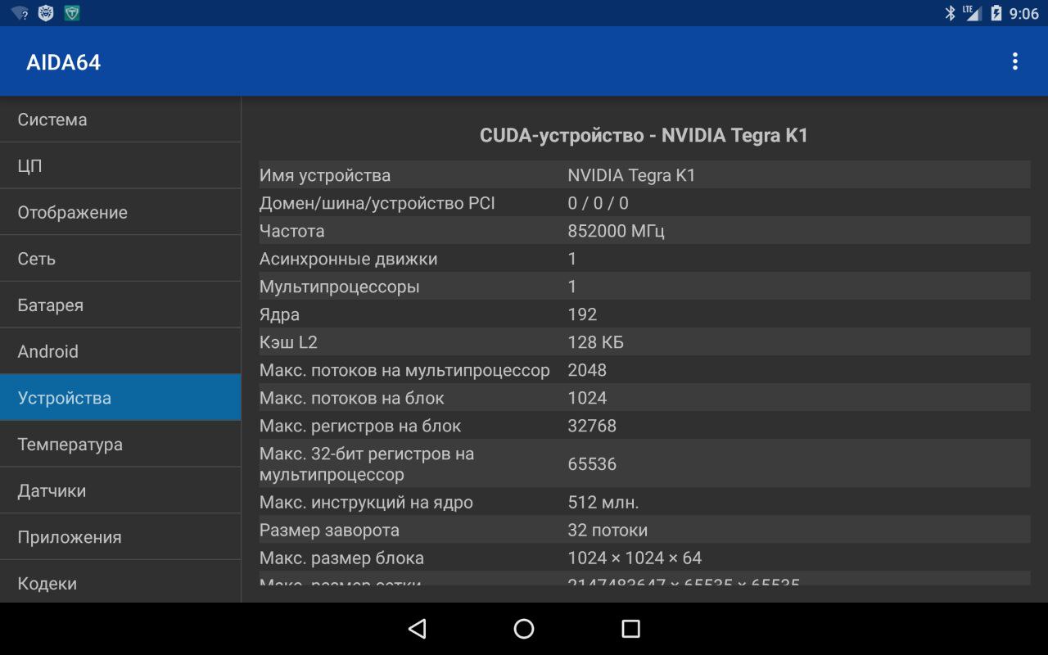Go to the Сеть section
This screenshot has width=1048, height=655.
coord(120,259)
